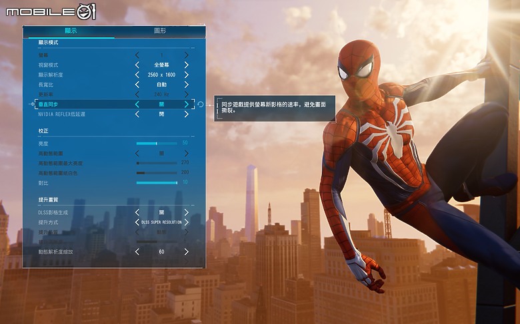Viewport: 520px width, 324px height.
Task: Click the 全螢幕 window mode value
Action: pos(161,65)
